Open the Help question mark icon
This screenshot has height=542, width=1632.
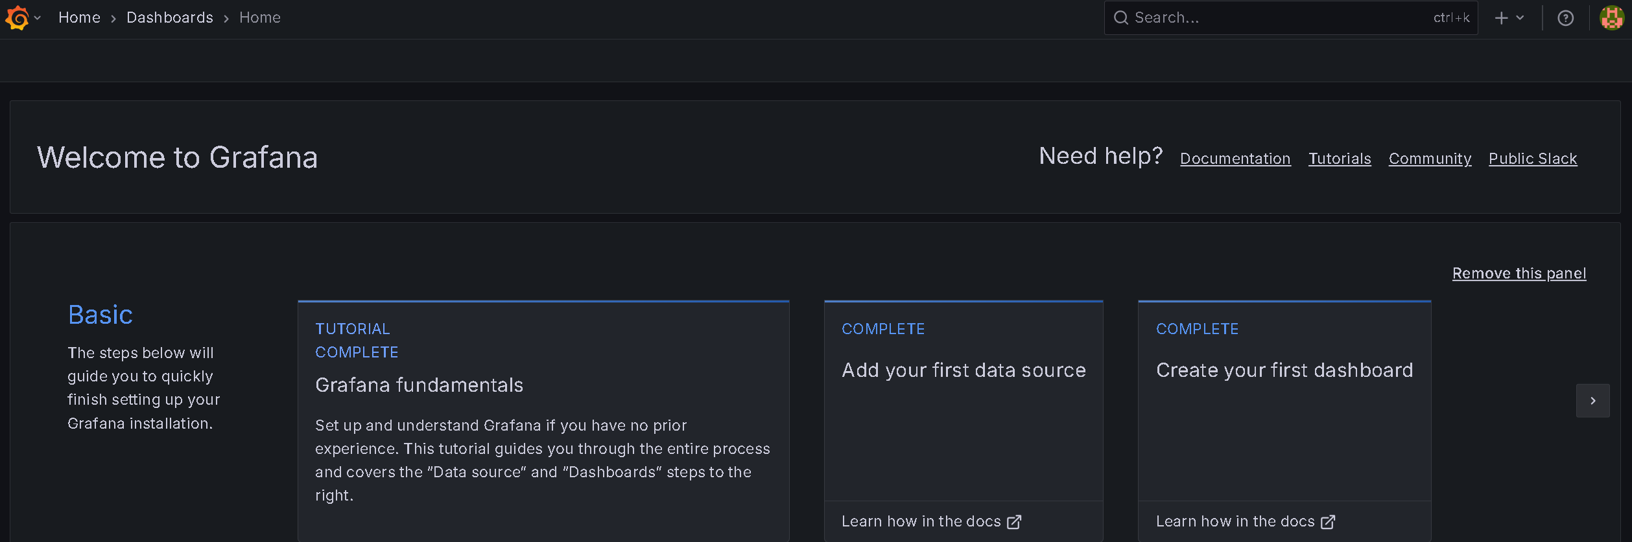coord(1565,18)
